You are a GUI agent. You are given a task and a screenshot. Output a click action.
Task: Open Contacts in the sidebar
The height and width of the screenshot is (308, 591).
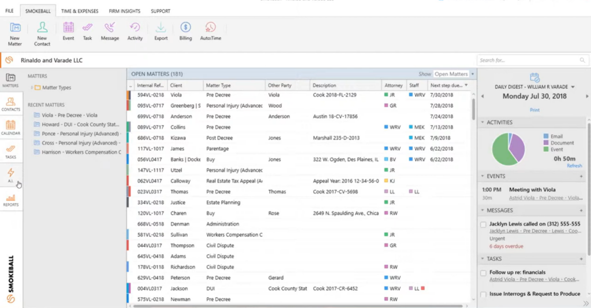[10, 104]
